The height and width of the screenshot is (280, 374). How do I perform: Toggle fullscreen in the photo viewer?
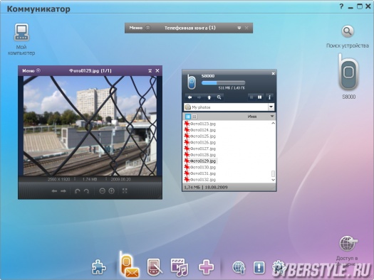tap(125, 190)
